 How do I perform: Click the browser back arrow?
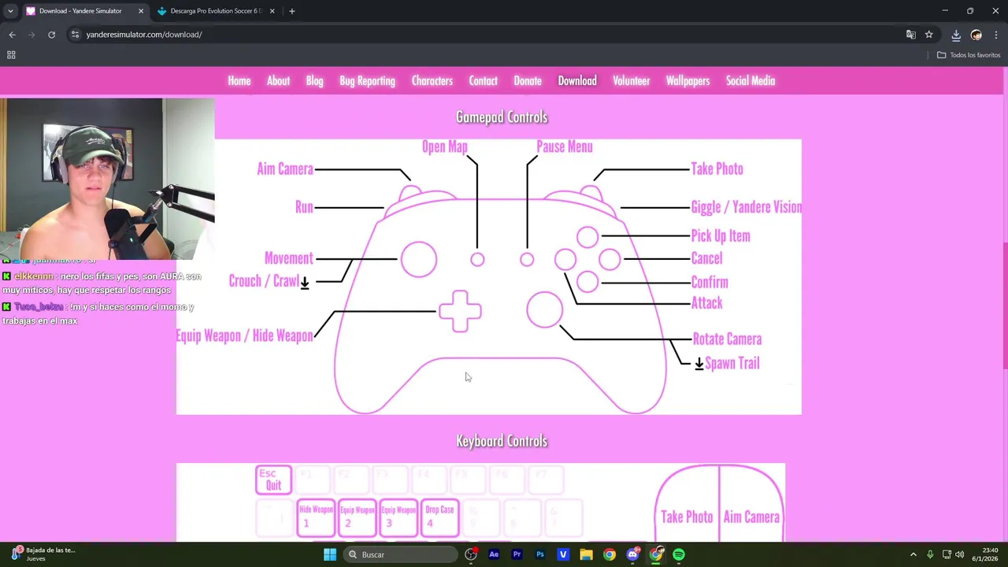[x=12, y=35]
